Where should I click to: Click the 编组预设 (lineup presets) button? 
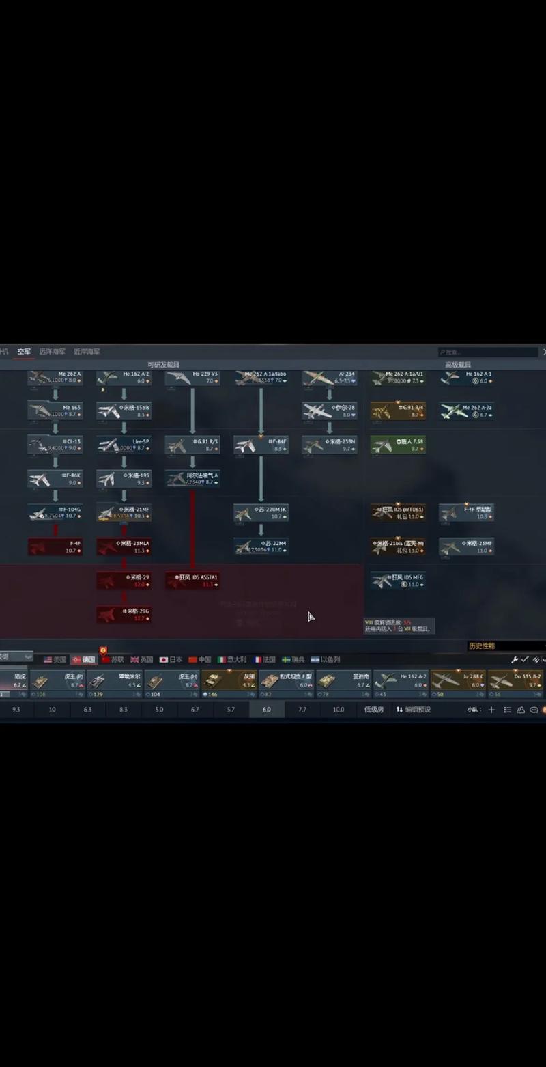(x=414, y=710)
